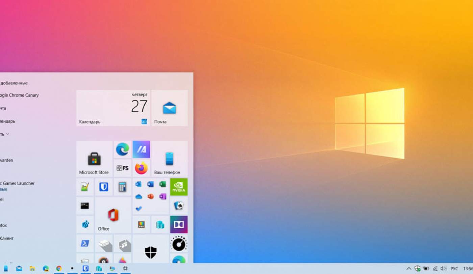Open PowerPoint in the Office folder tile
Viewport: 473px width, 274px height.
150,197
